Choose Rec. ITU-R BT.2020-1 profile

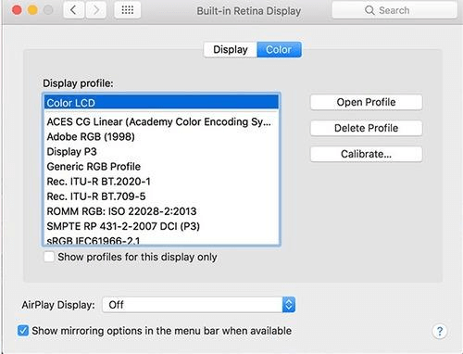pos(161,182)
